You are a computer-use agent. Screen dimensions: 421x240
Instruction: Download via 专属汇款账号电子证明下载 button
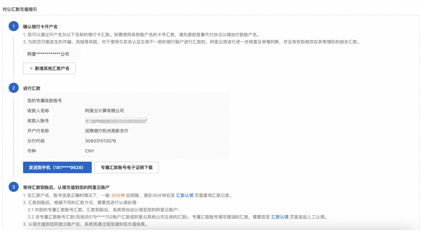click(x=127, y=167)
